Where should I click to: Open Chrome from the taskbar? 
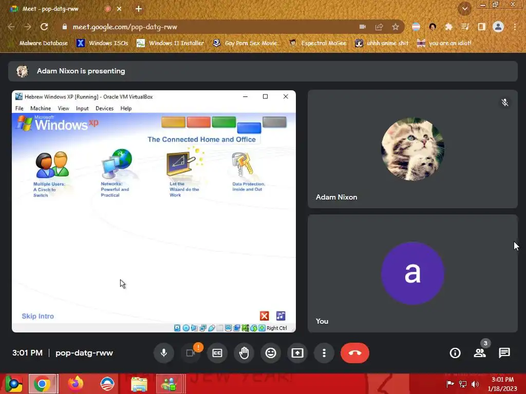(x=42, y=384)
